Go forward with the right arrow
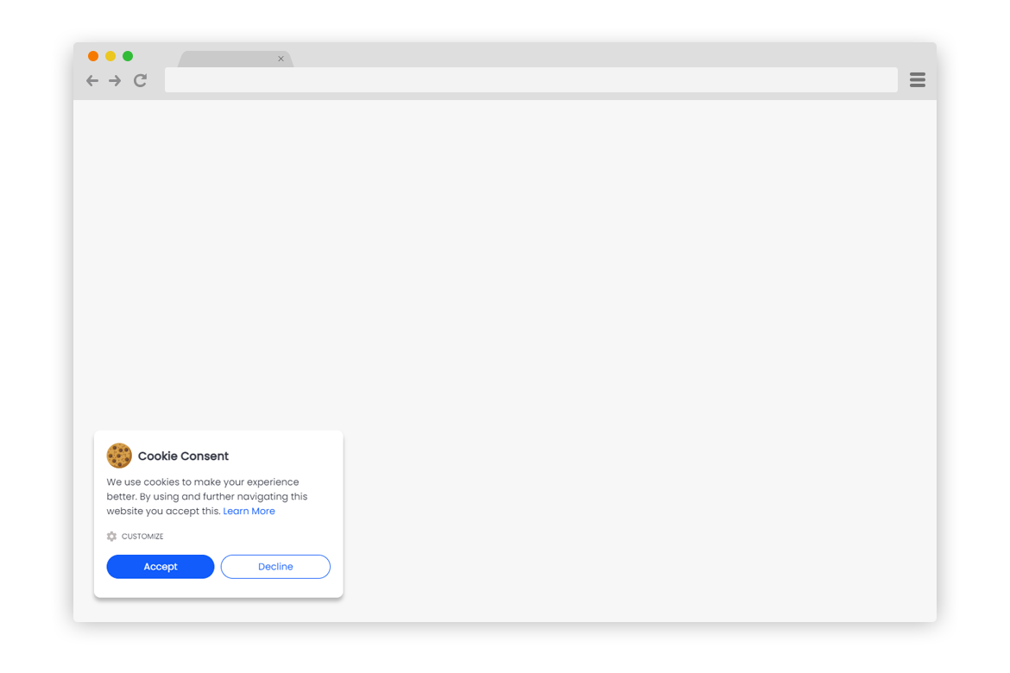1010x673 pixels. [x=115, y=80]
